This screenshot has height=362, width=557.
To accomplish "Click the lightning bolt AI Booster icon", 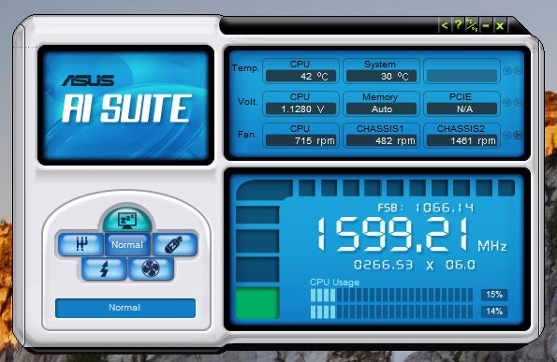I will pos(104,268).
